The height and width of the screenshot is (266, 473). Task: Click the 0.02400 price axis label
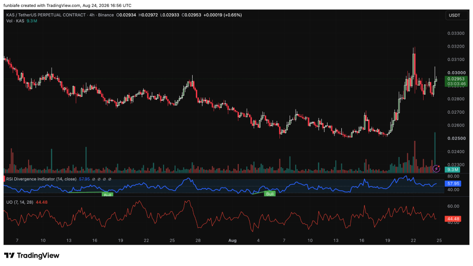pos(456,151)
